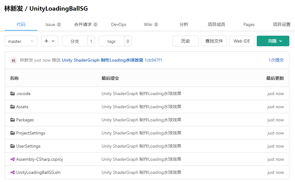Click the Packages folder icon
This screenshot has height=182, width=295.
tap(13, 120)
